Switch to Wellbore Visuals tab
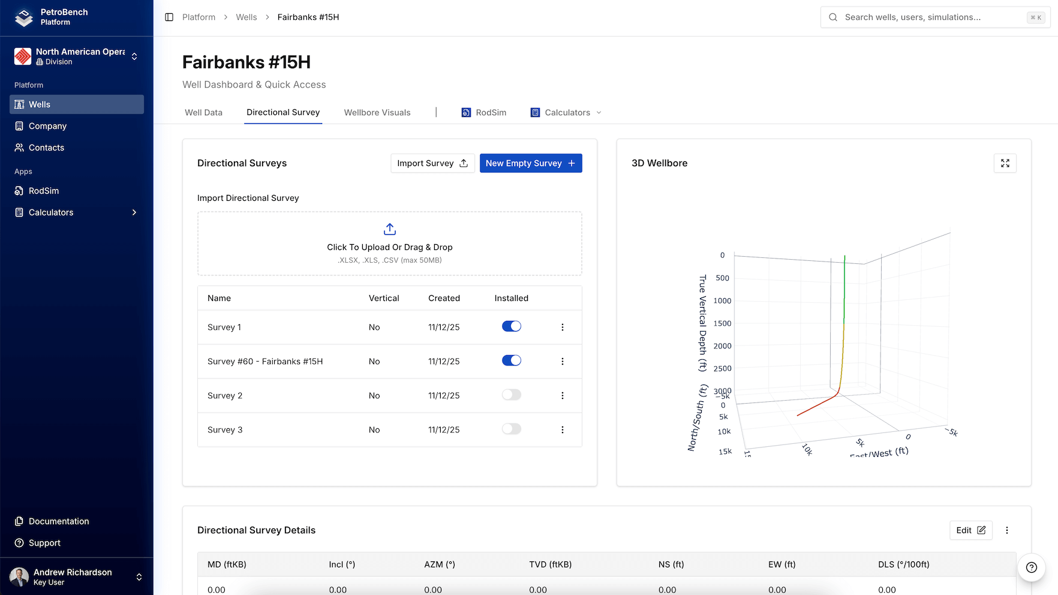 point(377,113)
